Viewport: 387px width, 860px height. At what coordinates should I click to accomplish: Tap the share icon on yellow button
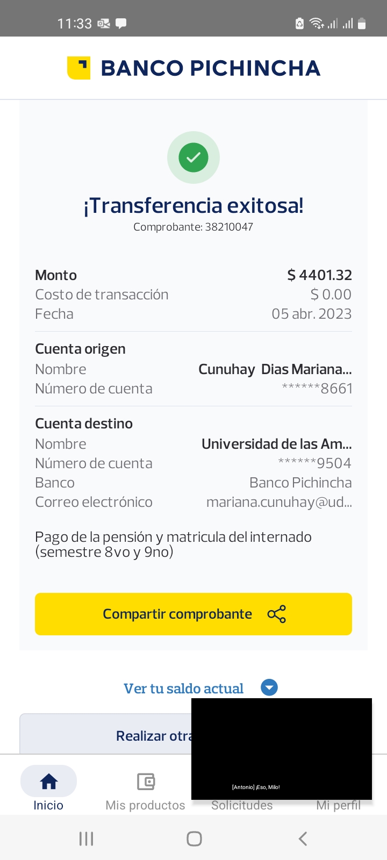click(x=277, y=614)
